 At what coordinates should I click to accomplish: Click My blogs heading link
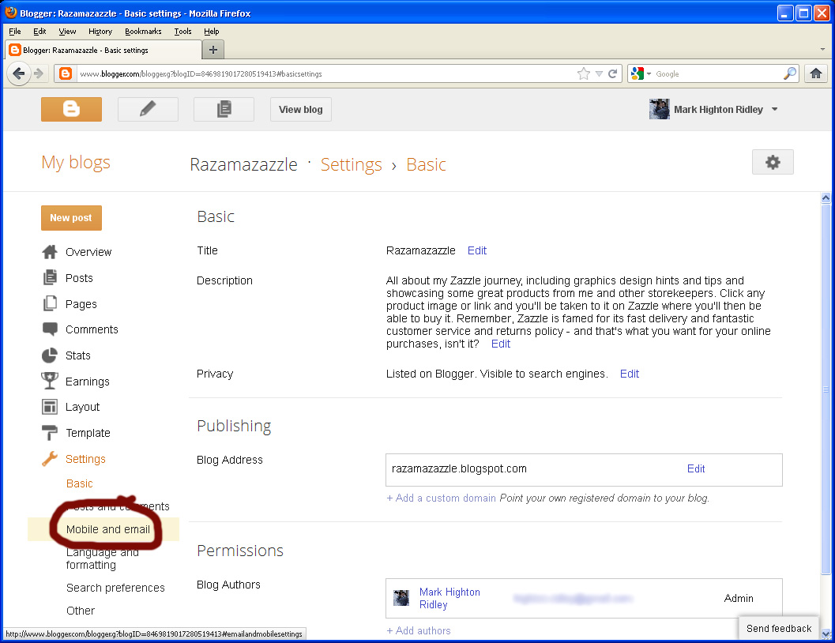(76, 162)
